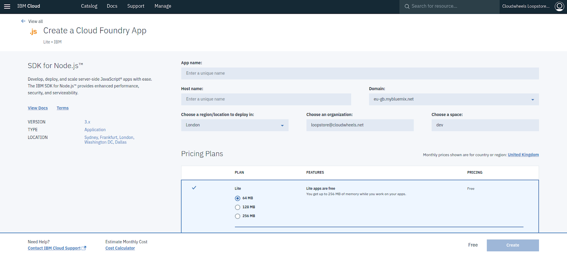Open the Manage menu

coord(163,6)
